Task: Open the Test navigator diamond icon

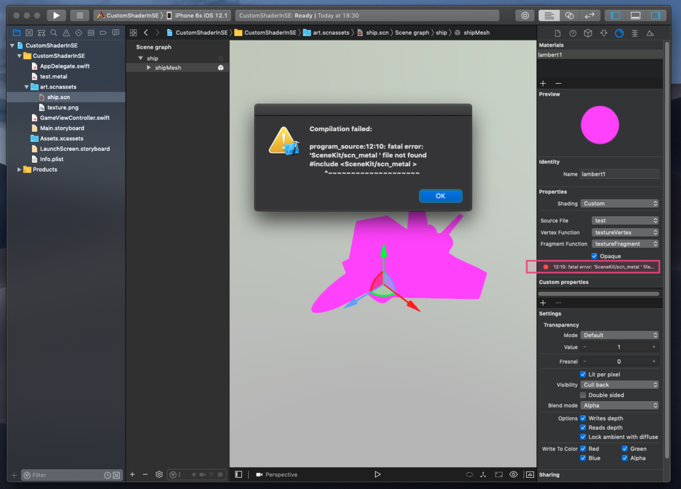Action: coord(78,33)
